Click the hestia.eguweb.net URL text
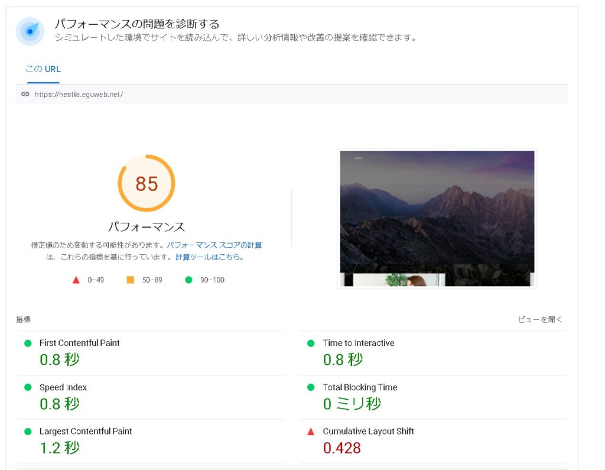The image size is (605, 470). click(x=79, y=94)
